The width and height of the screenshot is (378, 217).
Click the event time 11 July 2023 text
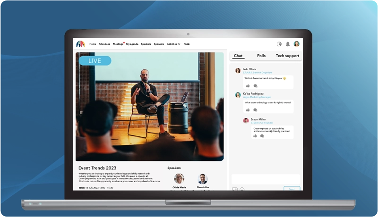point(96,188)
